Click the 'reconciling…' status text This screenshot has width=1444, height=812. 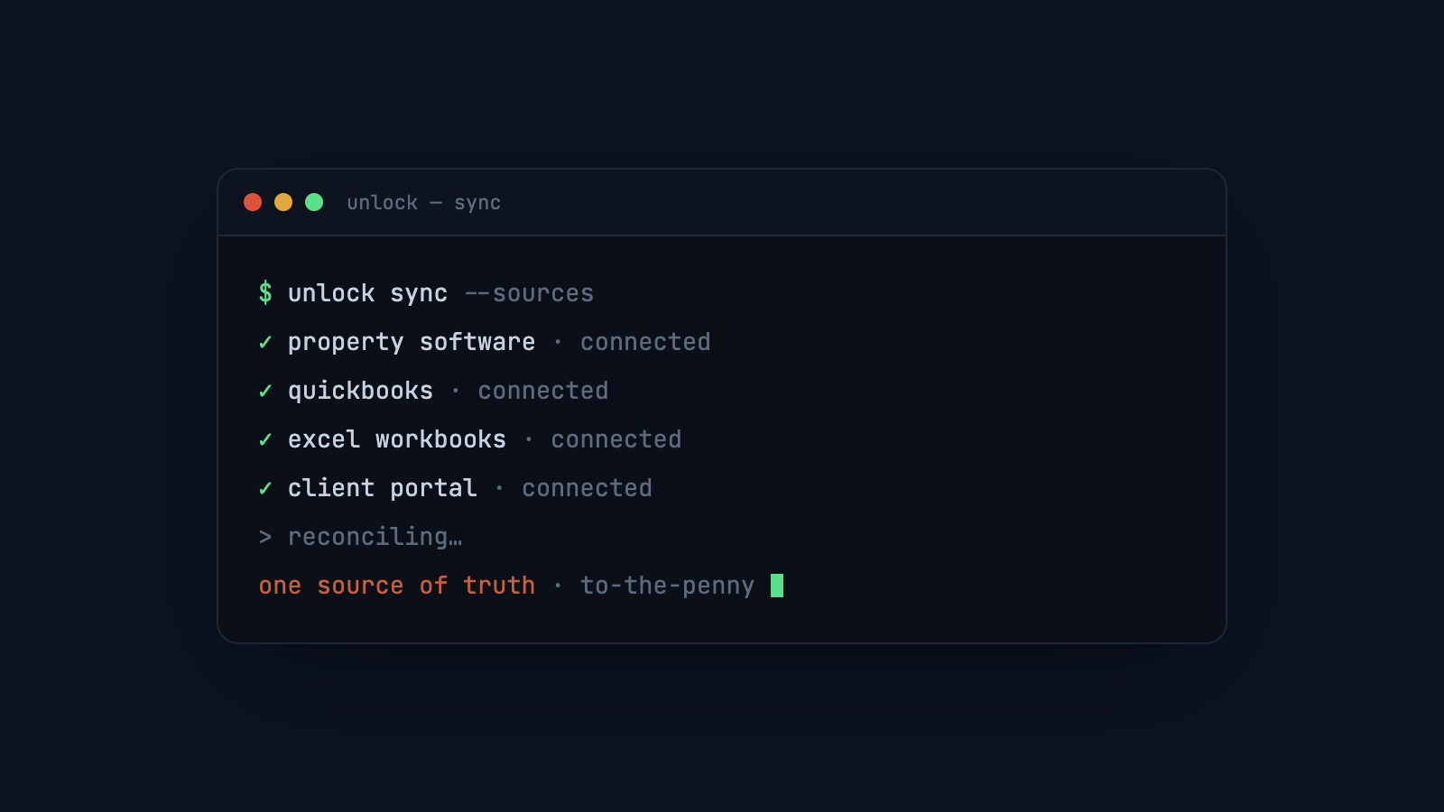click(375, 537)
